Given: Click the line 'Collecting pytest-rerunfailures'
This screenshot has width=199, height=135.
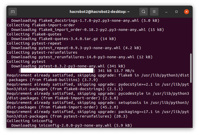Looking at the screenshot, I should click(42, 53).
